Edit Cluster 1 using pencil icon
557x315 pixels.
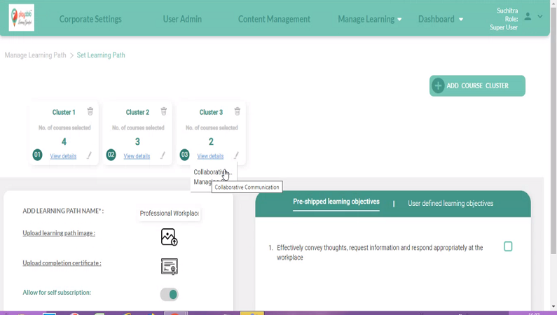pos(89,155)
